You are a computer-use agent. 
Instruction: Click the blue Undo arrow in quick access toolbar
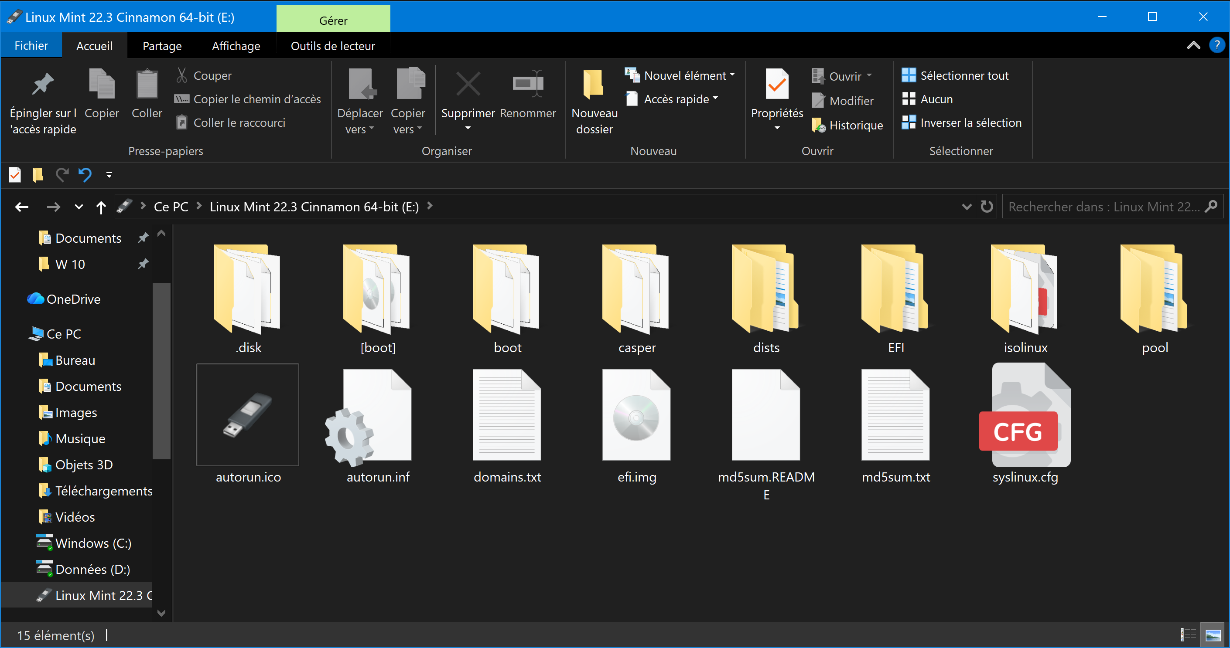click(85, 175)
